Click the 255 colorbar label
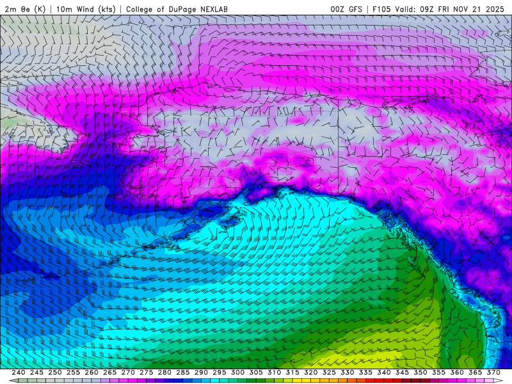Image resolution: width=512 pixels, height=384 pixels. [73, 372]
